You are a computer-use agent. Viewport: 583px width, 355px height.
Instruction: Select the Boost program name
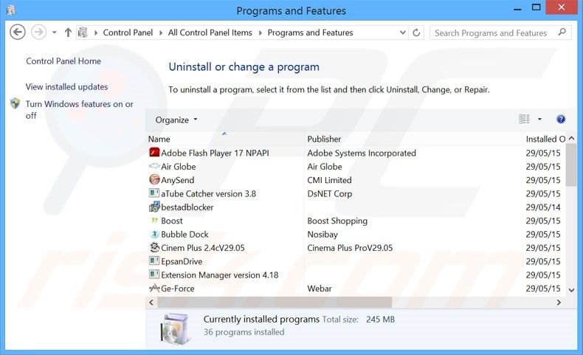[x=172, y=221]
